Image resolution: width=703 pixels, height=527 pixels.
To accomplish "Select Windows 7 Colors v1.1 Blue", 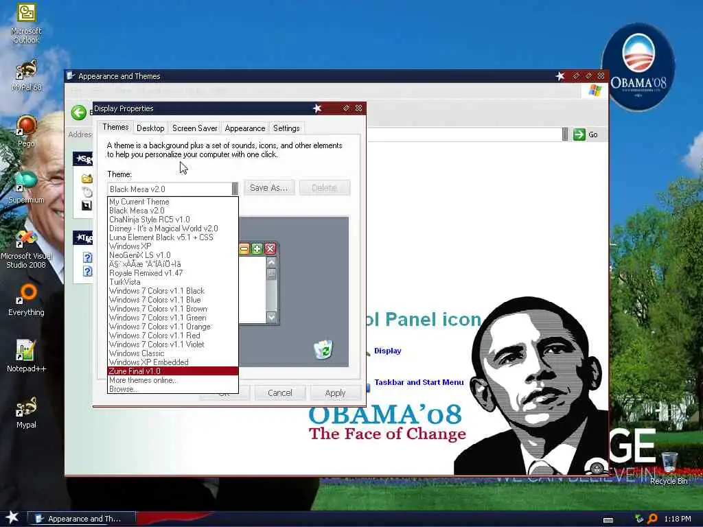I will pyautogui.click(x=172, y=301).
